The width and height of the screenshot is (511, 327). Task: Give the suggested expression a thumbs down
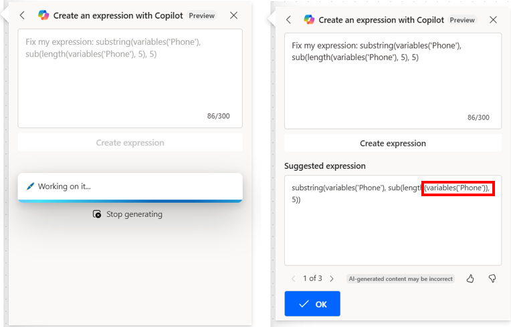[492, 278]
